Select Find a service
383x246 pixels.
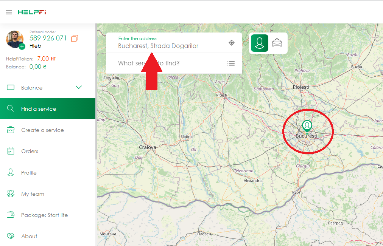click(39, 109)
